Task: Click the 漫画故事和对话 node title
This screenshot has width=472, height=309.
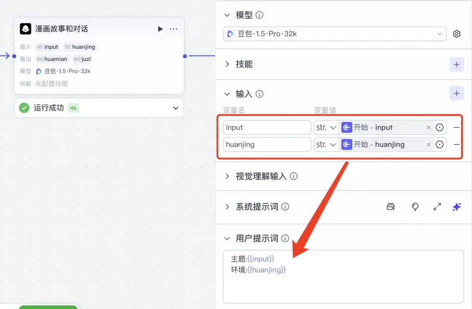Action: tap(62, 29)
